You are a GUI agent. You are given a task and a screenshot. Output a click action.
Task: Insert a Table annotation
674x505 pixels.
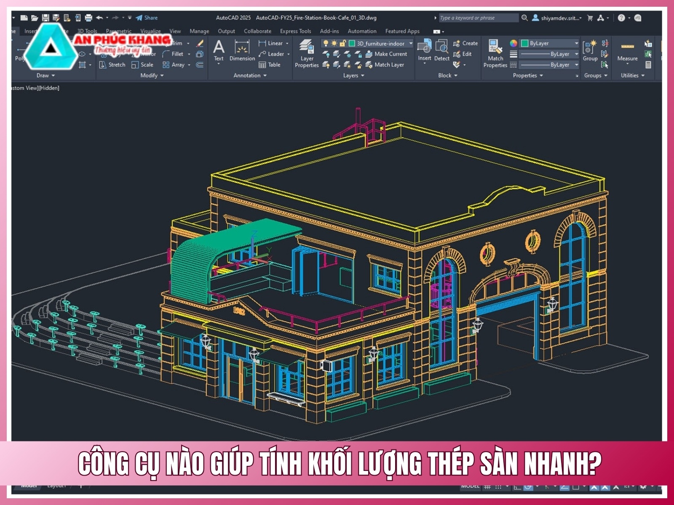269,65
